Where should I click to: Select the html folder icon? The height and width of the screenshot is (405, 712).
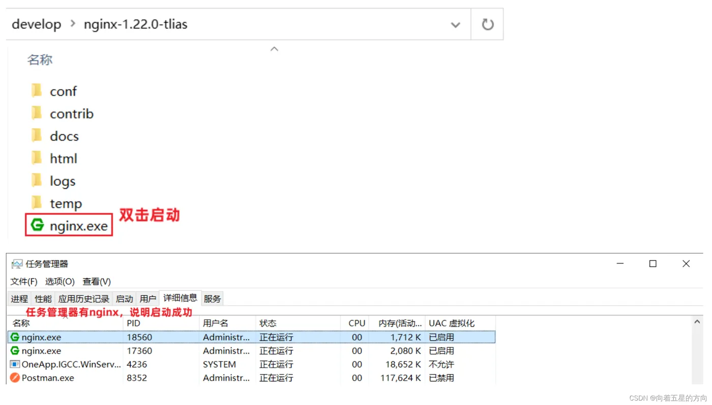[x=37, y=158]
